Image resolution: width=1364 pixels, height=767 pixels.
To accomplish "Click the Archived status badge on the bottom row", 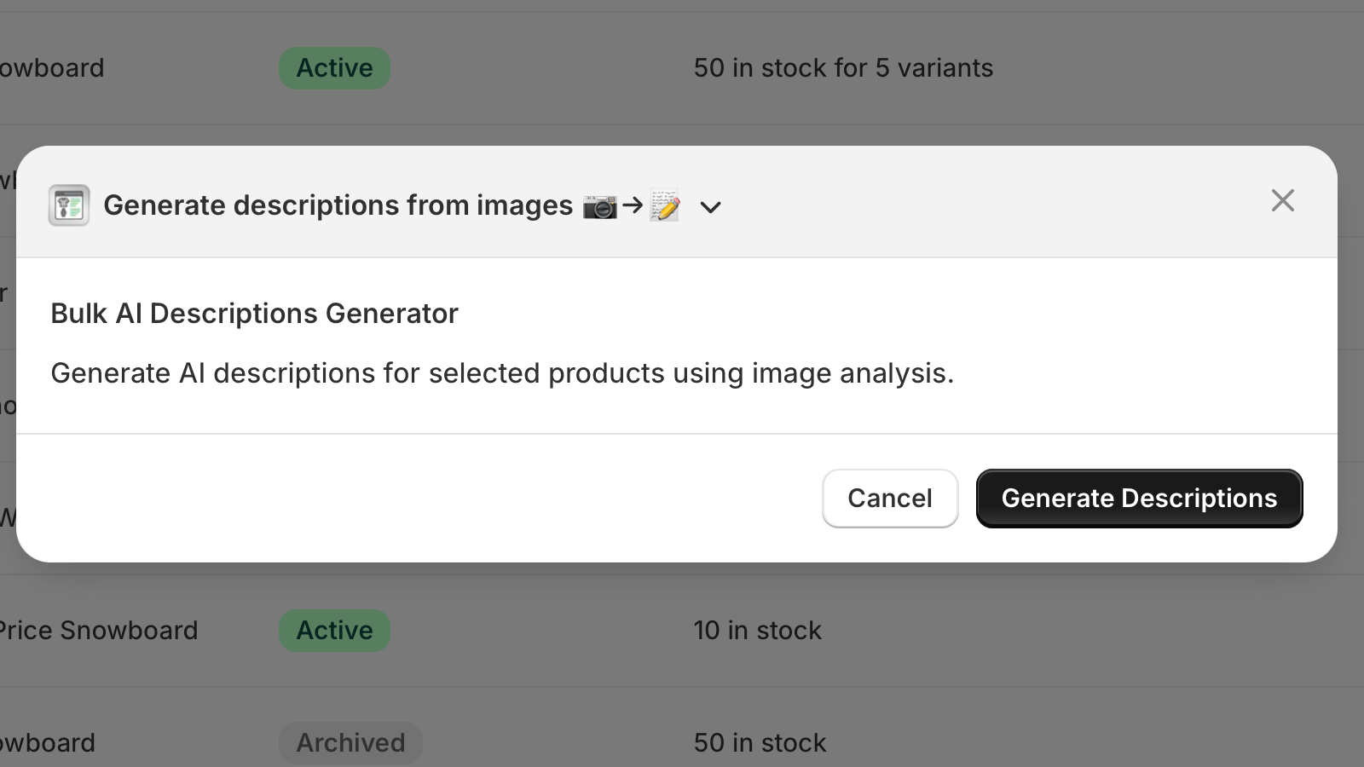I will coord(350,742).
